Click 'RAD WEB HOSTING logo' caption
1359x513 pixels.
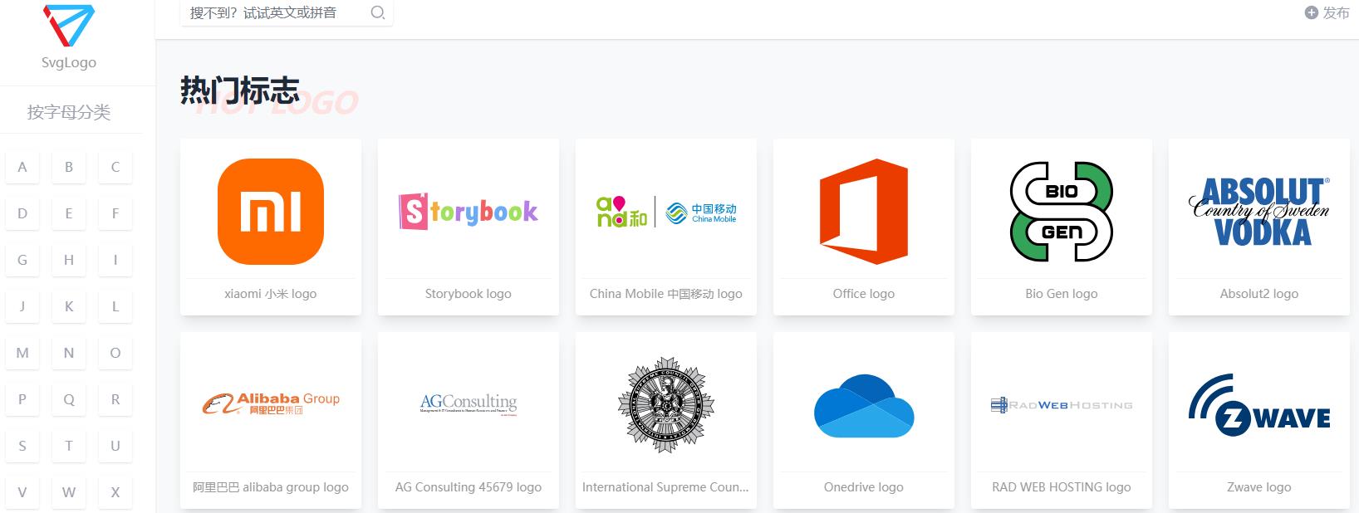(1062, 487)
